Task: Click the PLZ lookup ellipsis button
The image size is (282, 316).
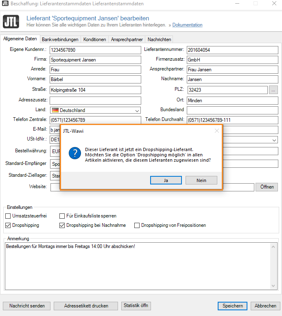Action: click(273, 90)
